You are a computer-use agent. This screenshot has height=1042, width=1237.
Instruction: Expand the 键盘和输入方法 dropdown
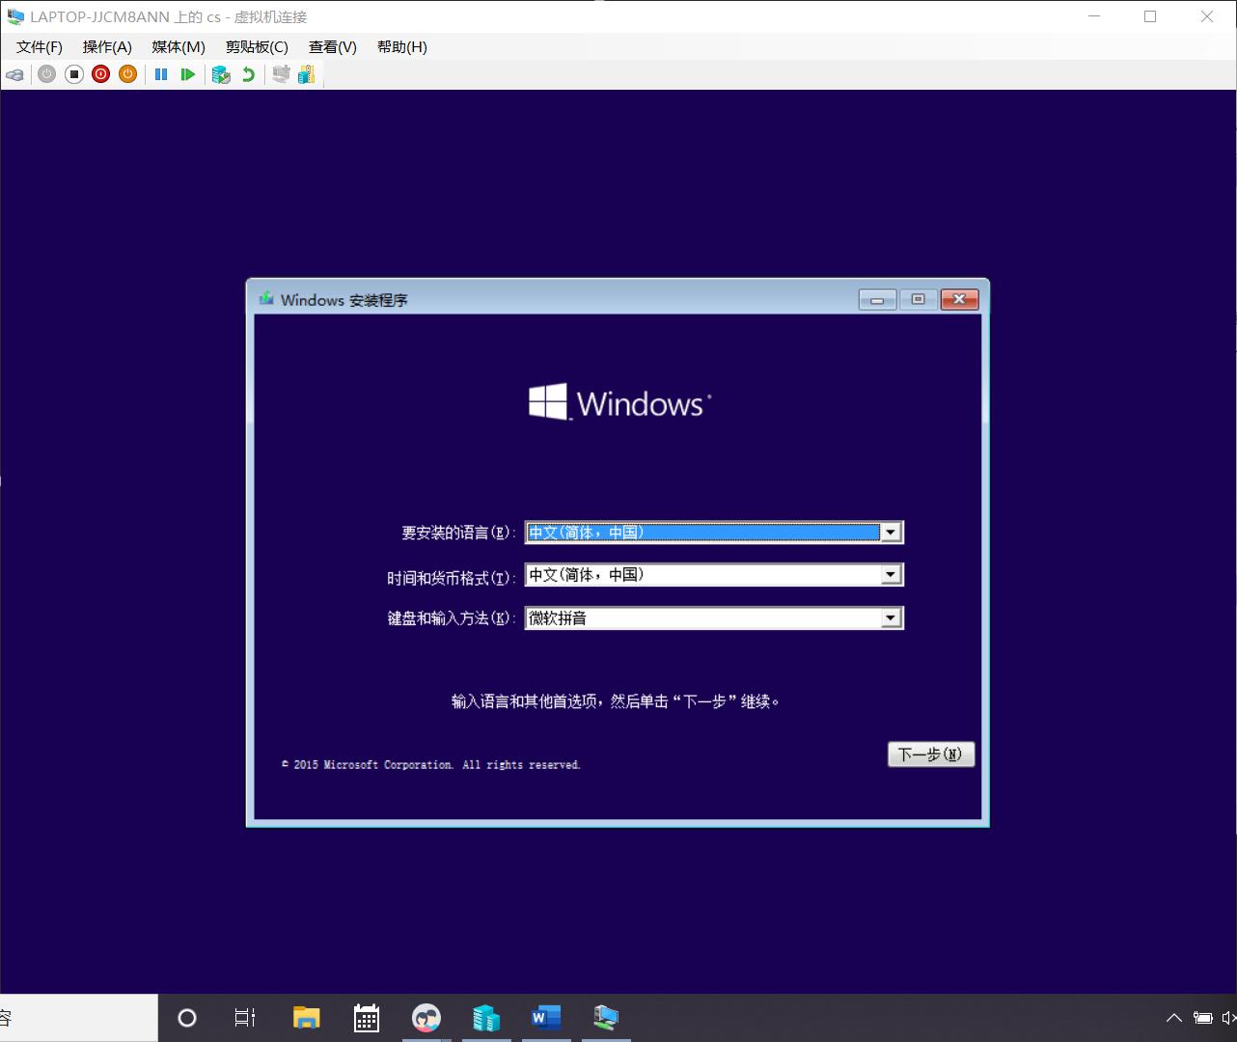891,618
